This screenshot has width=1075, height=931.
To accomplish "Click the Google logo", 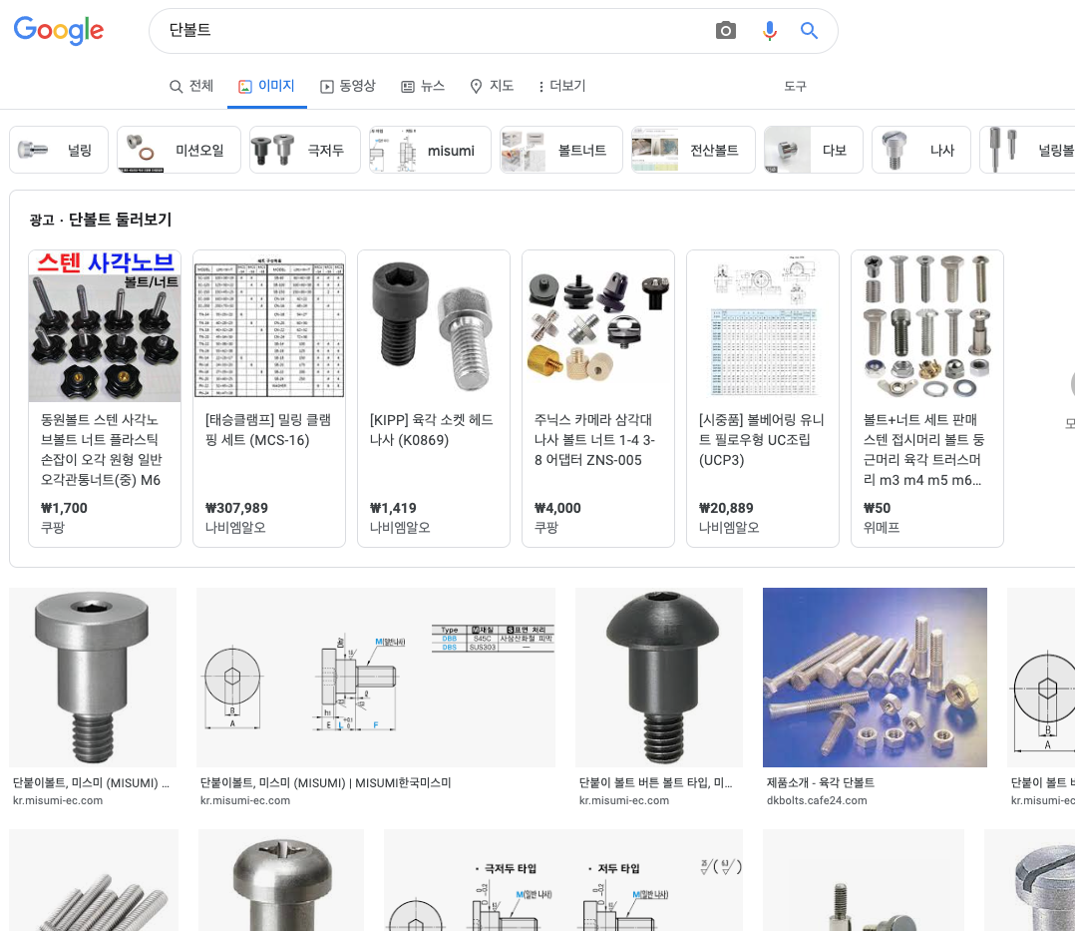I will tap(59, 31).
